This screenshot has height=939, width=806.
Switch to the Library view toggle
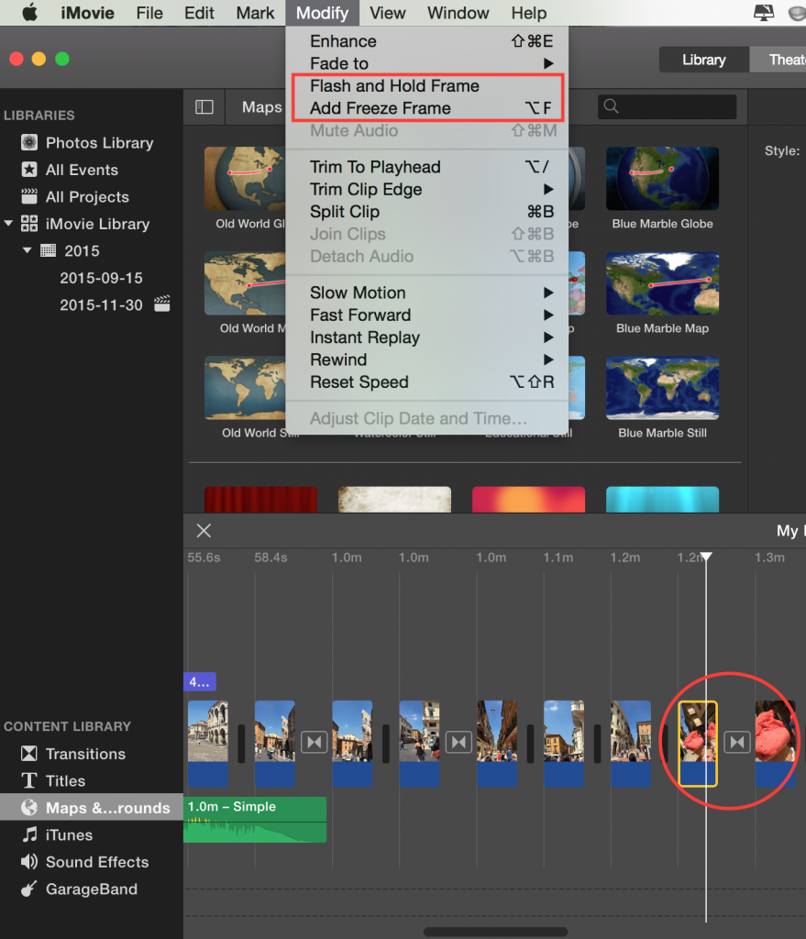[703, 60]
